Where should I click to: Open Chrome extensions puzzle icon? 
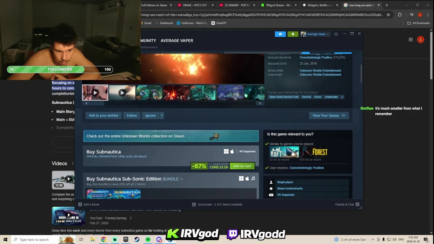tap(400, 15)
